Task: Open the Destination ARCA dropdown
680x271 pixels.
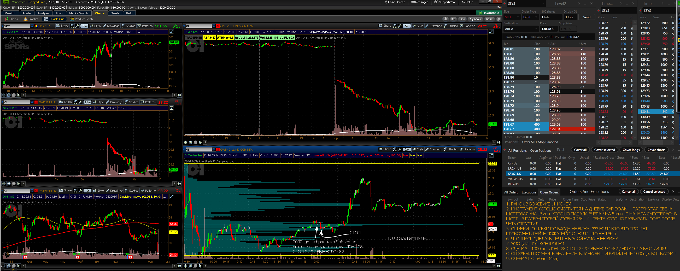Action: click(521, 29)
